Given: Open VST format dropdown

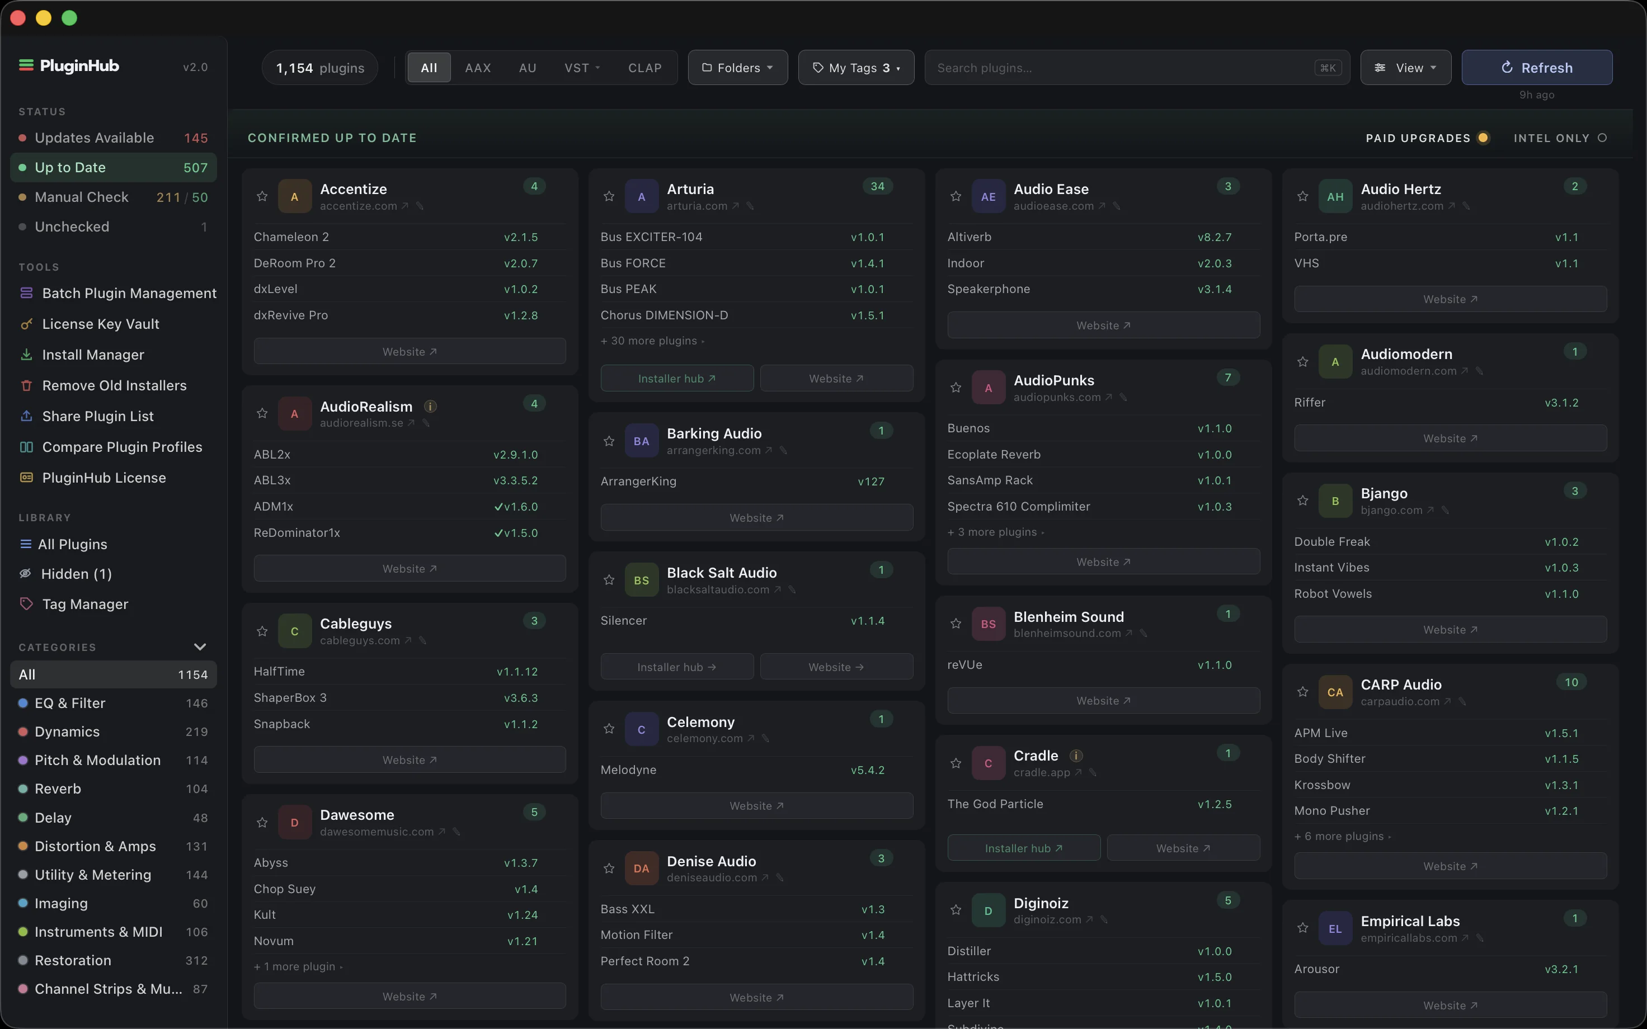Looking at the screenshot, I should [x=582, y=68].
